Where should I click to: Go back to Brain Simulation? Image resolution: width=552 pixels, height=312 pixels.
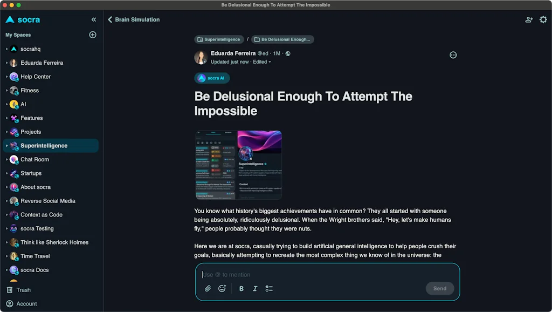click(x=134, y=19)
